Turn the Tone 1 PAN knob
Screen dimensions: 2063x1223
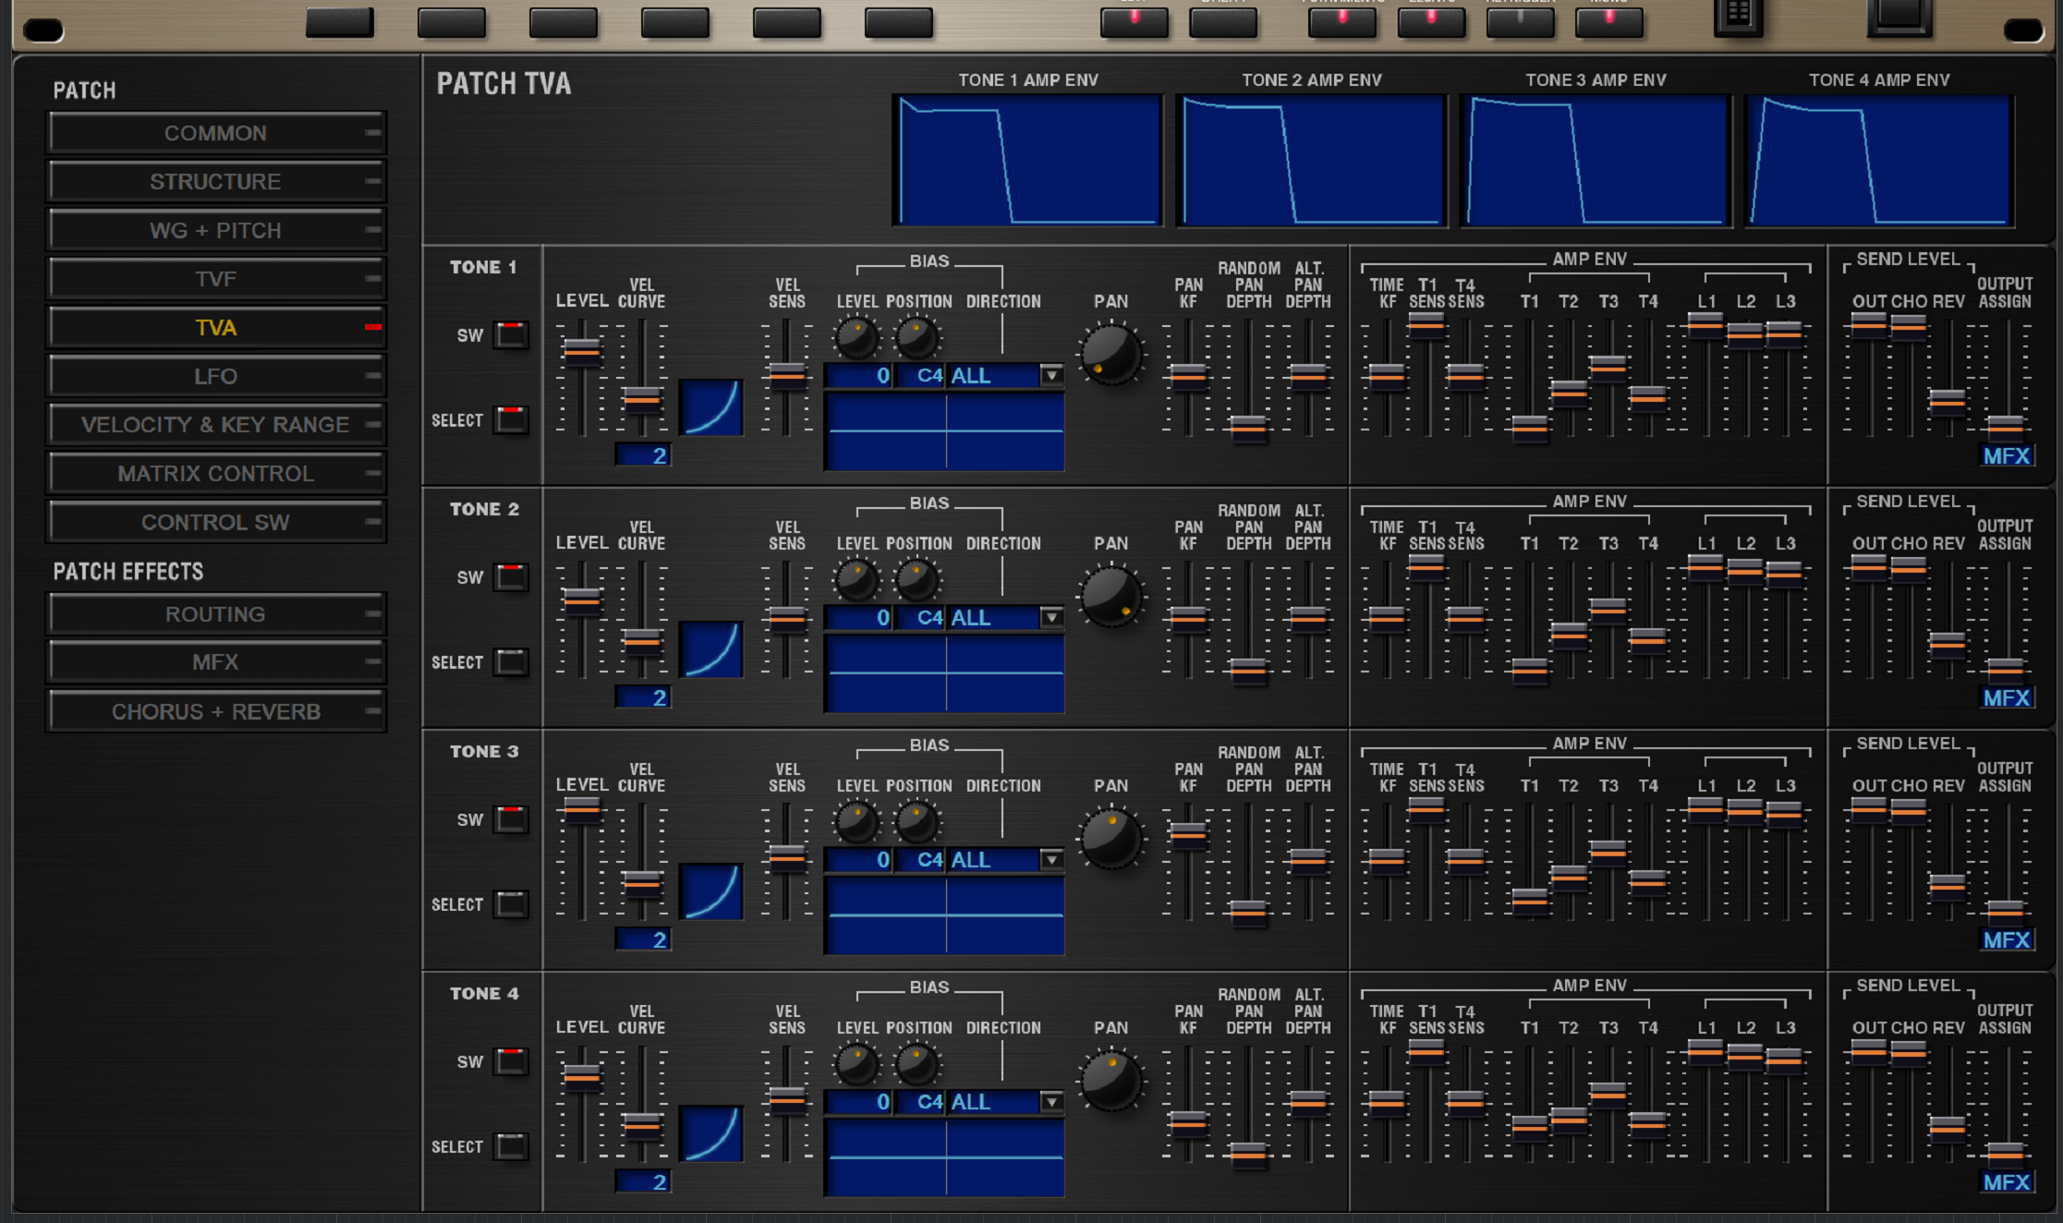1110,354
